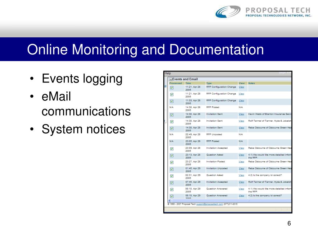Collapse the Events and Email section

click(x=171, y=79)
